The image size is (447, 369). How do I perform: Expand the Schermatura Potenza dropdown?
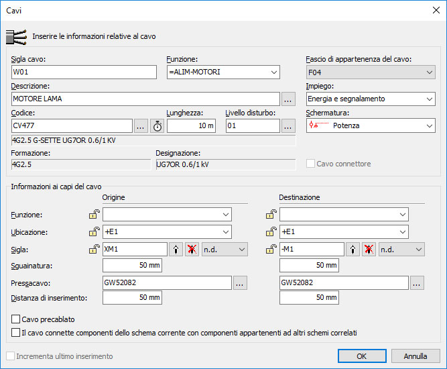tap(430, 126)
